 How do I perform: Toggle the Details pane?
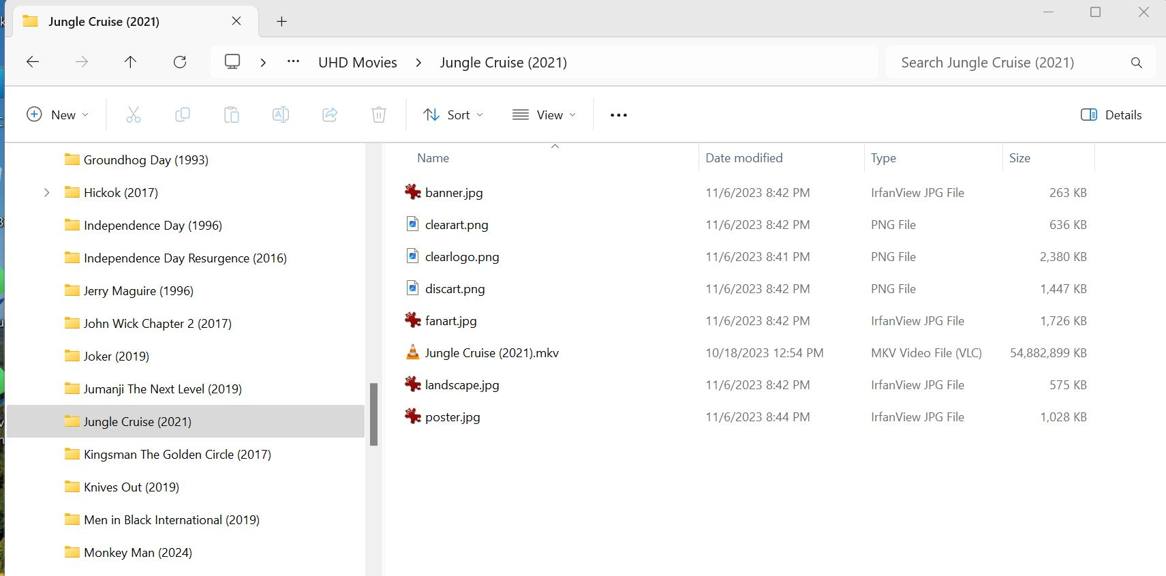click(1111, 115)
